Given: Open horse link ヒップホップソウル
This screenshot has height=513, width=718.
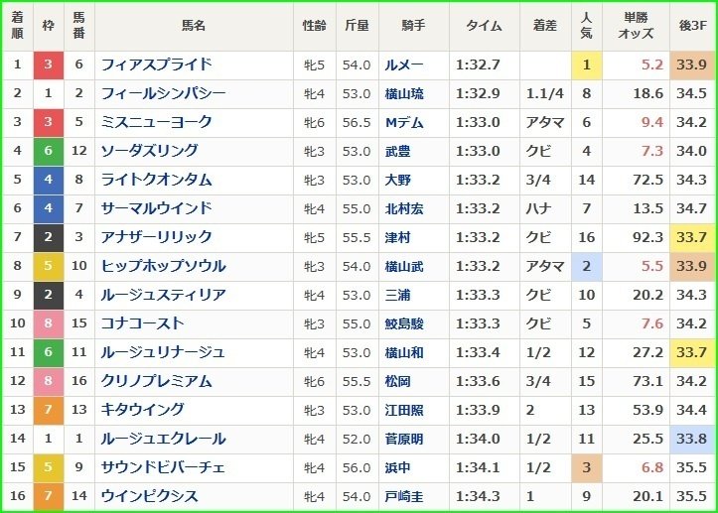Looking at the screenshot, I should [163, 266].
